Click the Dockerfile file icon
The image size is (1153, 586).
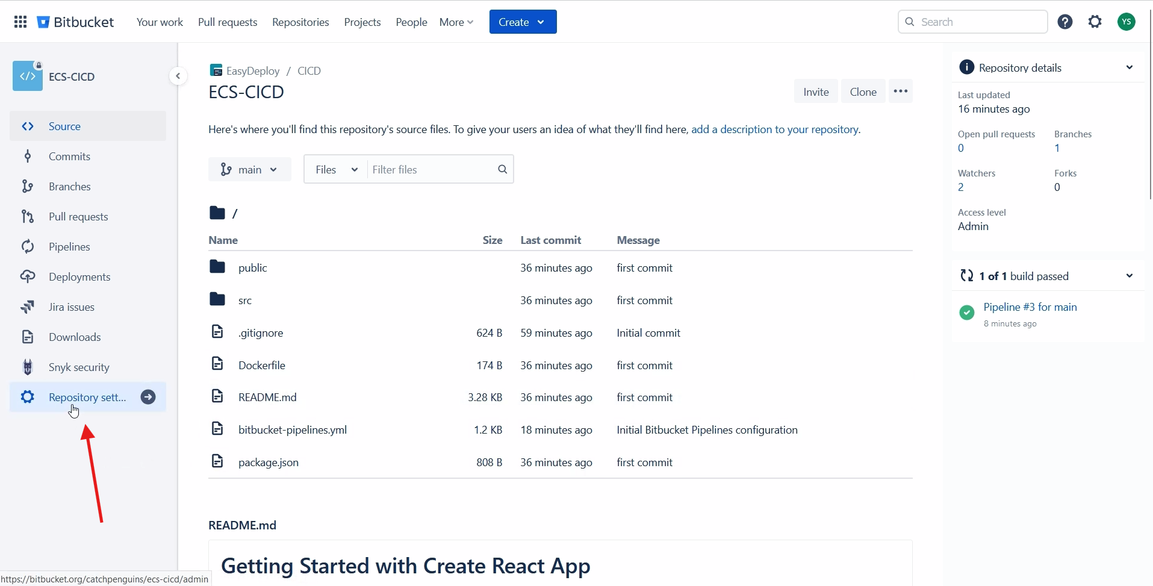tap(217, 364)
